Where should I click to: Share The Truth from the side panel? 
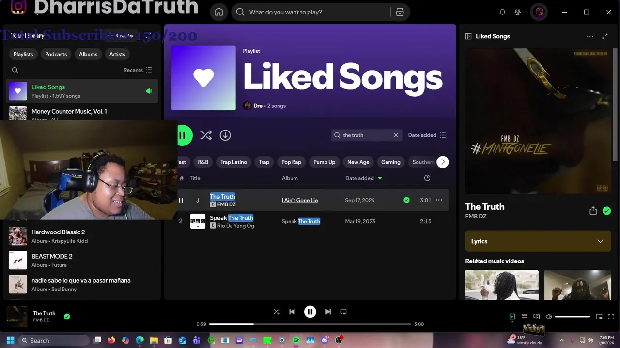pyautogui.click(x=593, y=211)
